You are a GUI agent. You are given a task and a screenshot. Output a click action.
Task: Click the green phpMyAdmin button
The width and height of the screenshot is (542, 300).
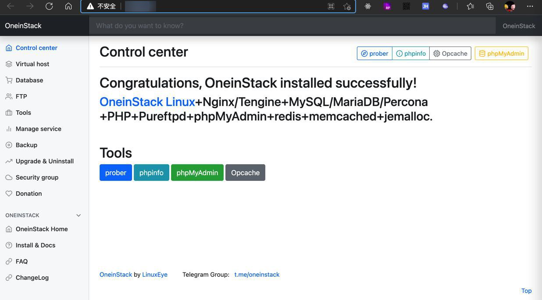click(x=197, y=173)
